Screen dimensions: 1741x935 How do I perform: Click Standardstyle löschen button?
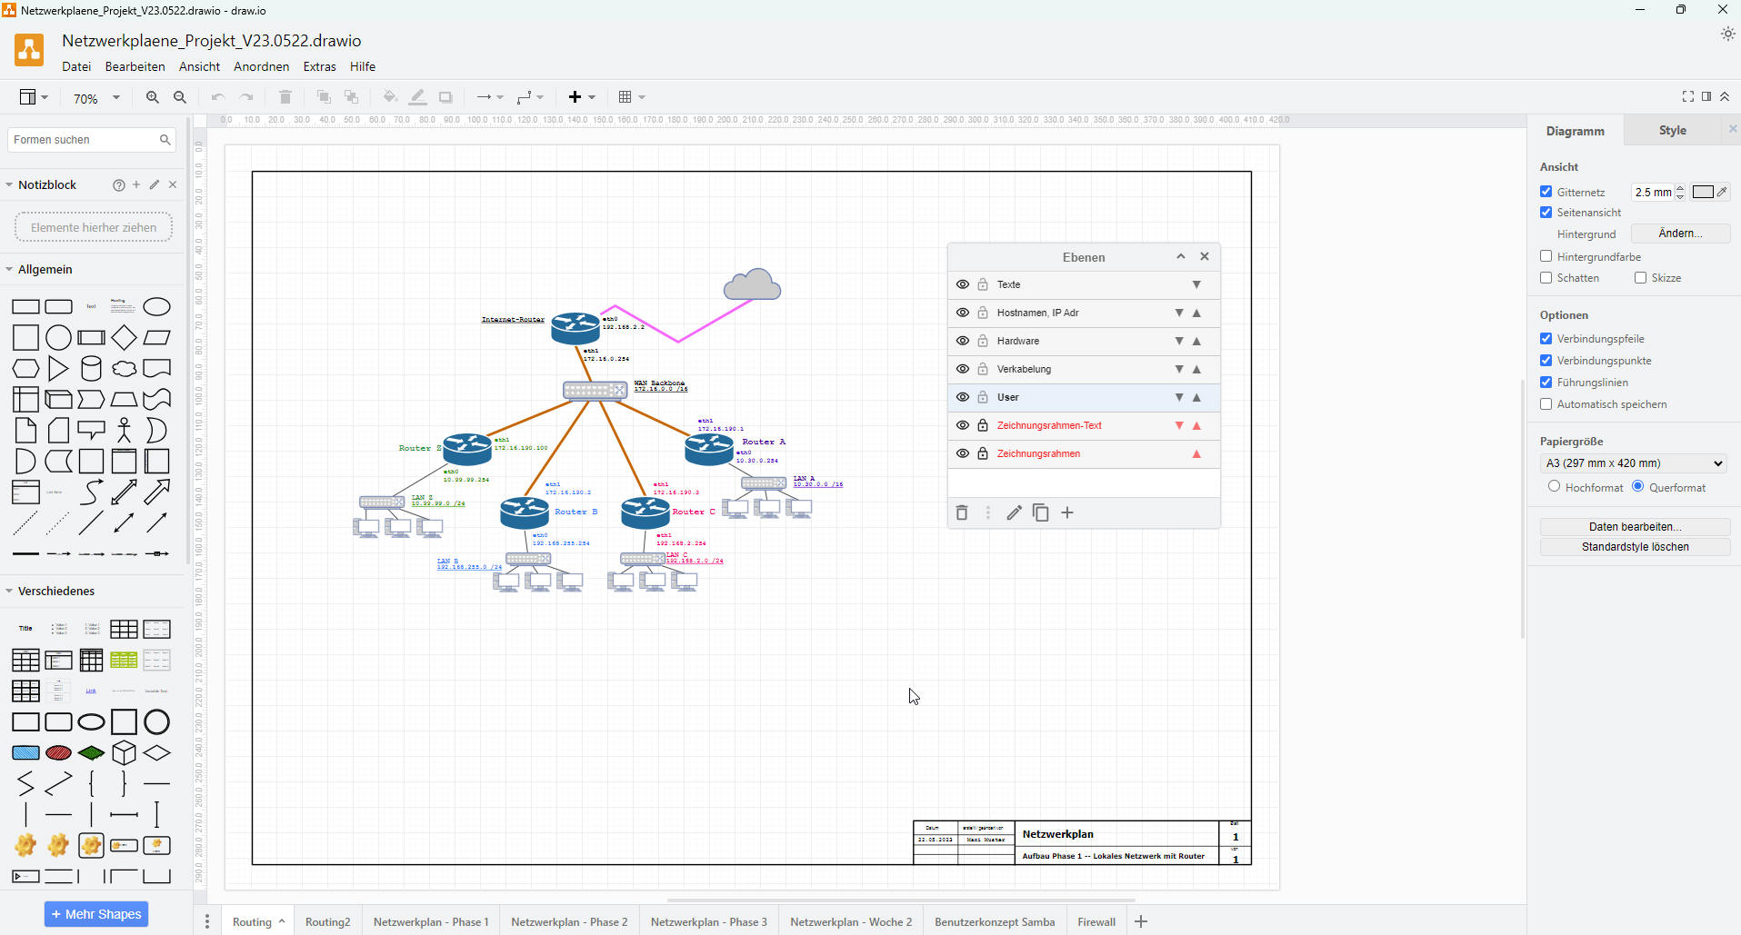[x=1635, y=547]
